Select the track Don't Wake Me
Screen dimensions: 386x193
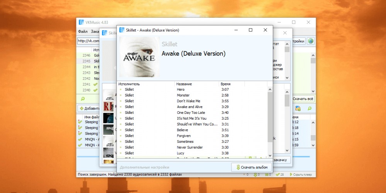click(x=192, y=101)
